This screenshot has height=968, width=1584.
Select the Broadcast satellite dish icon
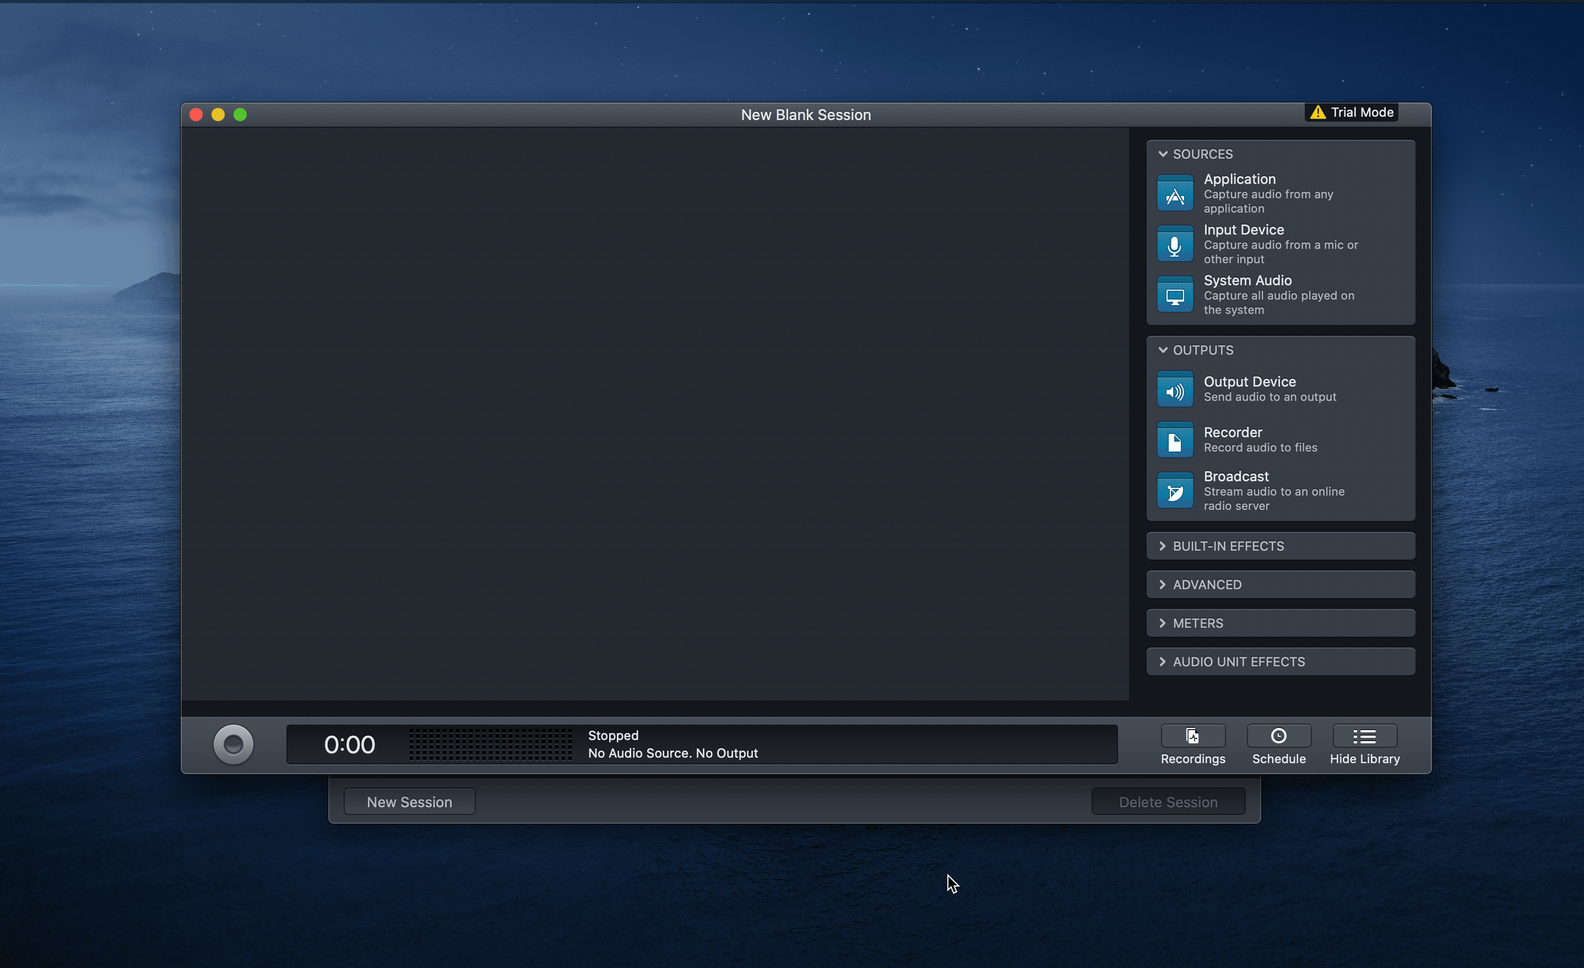point(1174,491)
